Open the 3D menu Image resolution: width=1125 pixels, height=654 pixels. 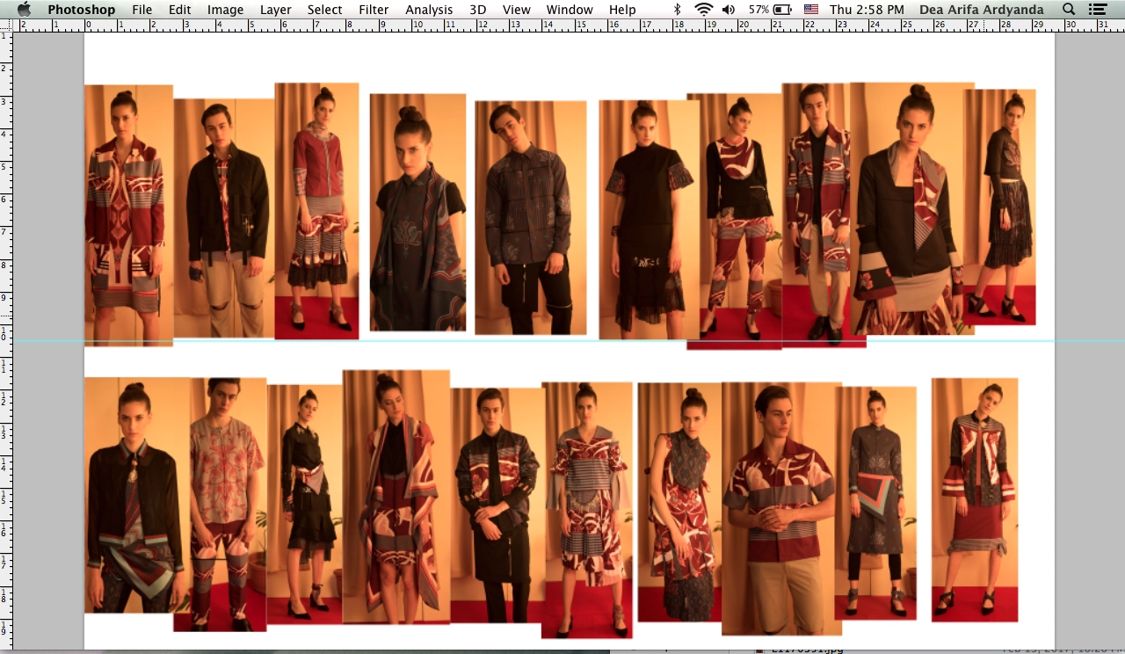tap(477, 10)
